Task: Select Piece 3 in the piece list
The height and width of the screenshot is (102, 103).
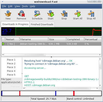Action: pyautogui.click(x=11, y=67)
